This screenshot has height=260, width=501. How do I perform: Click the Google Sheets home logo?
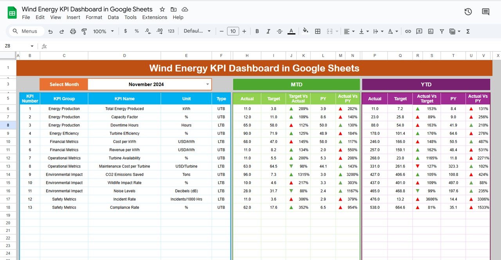click(x=12, y=13)
